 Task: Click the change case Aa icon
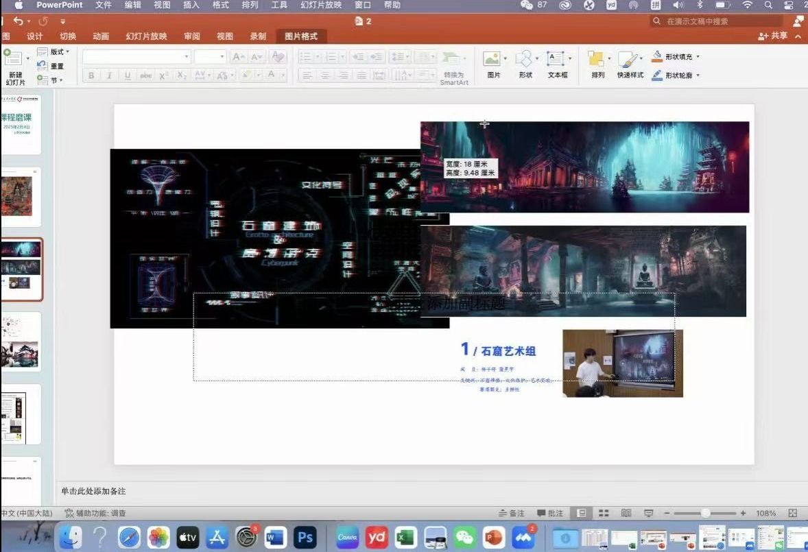click(x=222, y=75)
